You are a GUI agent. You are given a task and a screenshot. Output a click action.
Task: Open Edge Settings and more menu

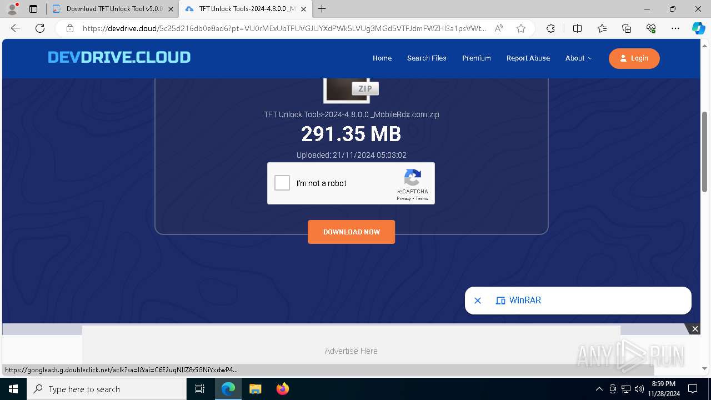[x=675, y=28]
